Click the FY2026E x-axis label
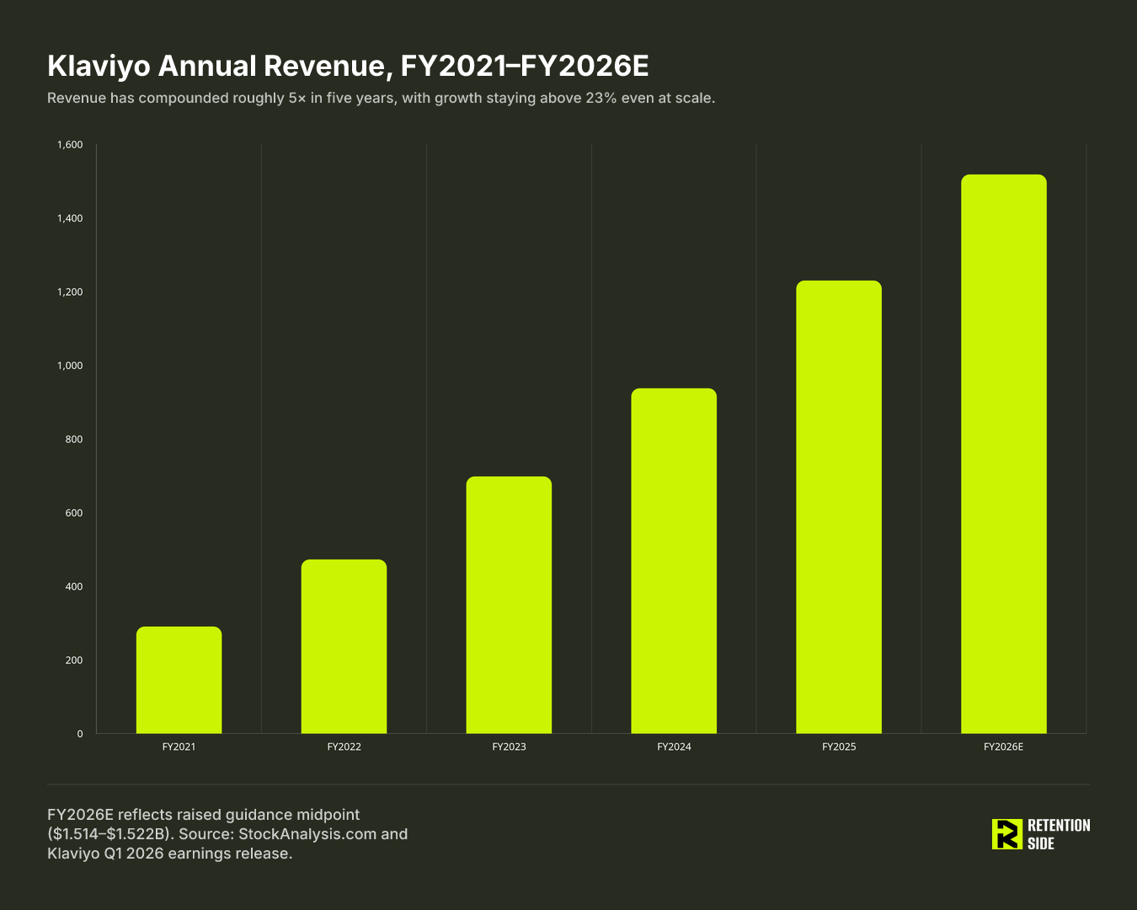This screenshot has height=910, width=1137. tap(1004, 747)
